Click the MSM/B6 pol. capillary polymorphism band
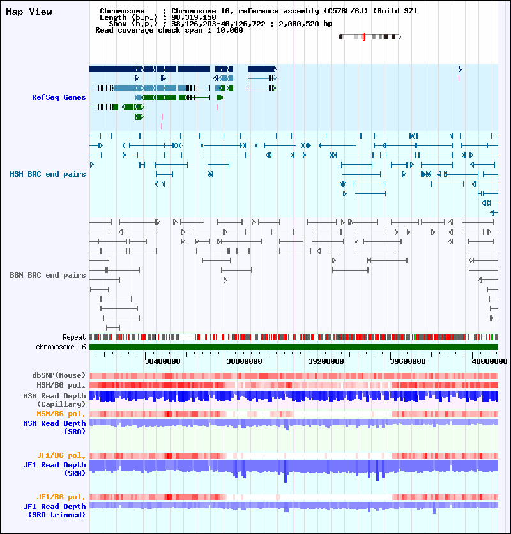The width and height of the screenshot is (511, 534). coord(294,385)
